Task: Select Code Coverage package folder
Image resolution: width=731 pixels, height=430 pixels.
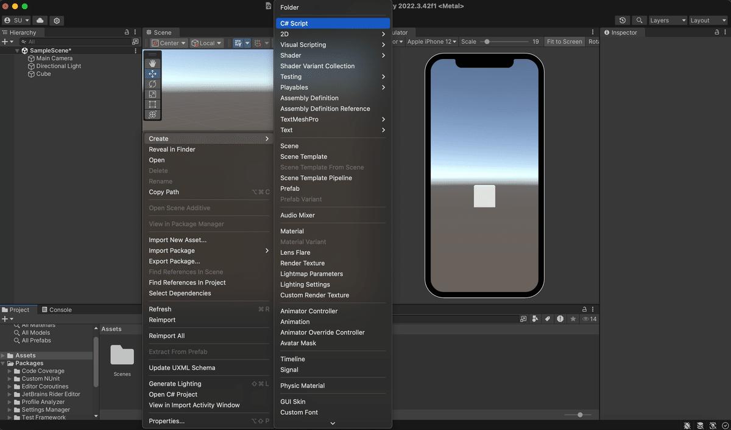Action: (x=43, y=371)
